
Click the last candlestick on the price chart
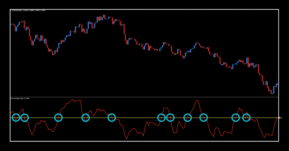[277, 84]
